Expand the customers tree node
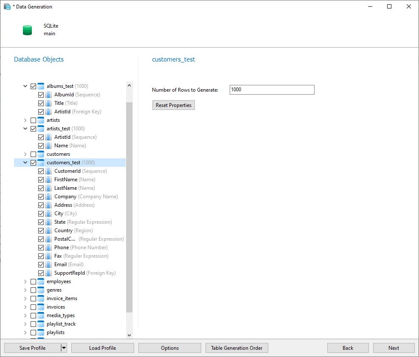Screen dimensions: 419x357 point(25,154)
